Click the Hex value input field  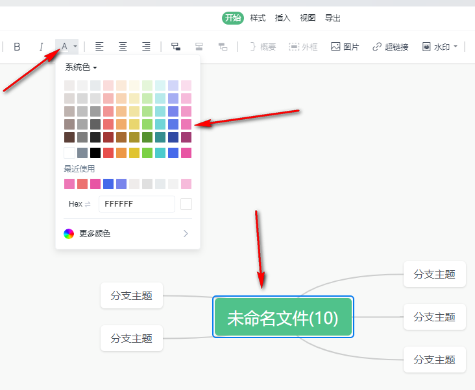(137, 204)
